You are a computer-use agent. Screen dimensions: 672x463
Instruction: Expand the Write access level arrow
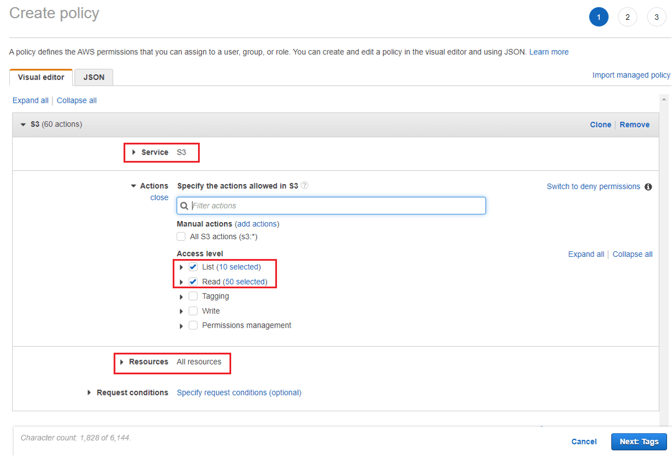(182, 311)
